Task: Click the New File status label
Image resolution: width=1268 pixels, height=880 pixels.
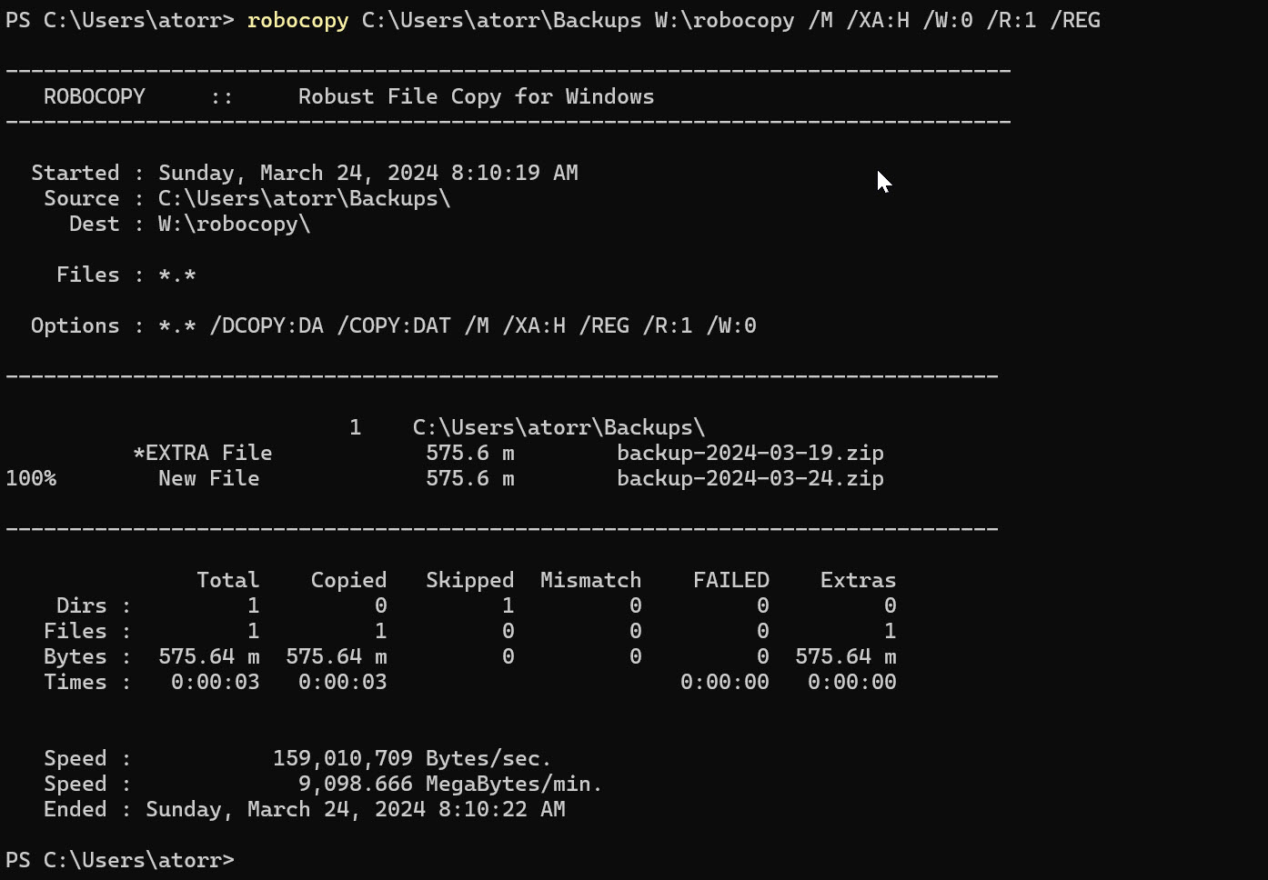Action: (208, 477)
